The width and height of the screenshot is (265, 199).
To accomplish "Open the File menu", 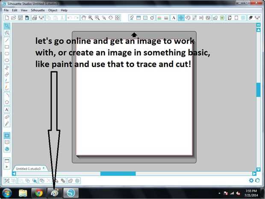I will pyautogui.click(x=6, y=10).
